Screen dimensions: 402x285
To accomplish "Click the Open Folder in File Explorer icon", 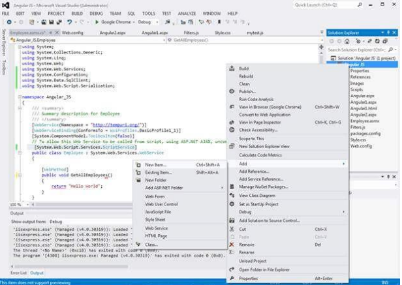I will (232, 269).
